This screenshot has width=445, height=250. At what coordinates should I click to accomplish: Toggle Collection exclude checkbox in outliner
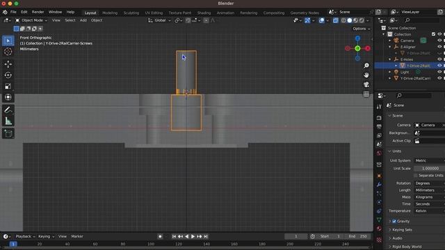click(x=433, y=34)
